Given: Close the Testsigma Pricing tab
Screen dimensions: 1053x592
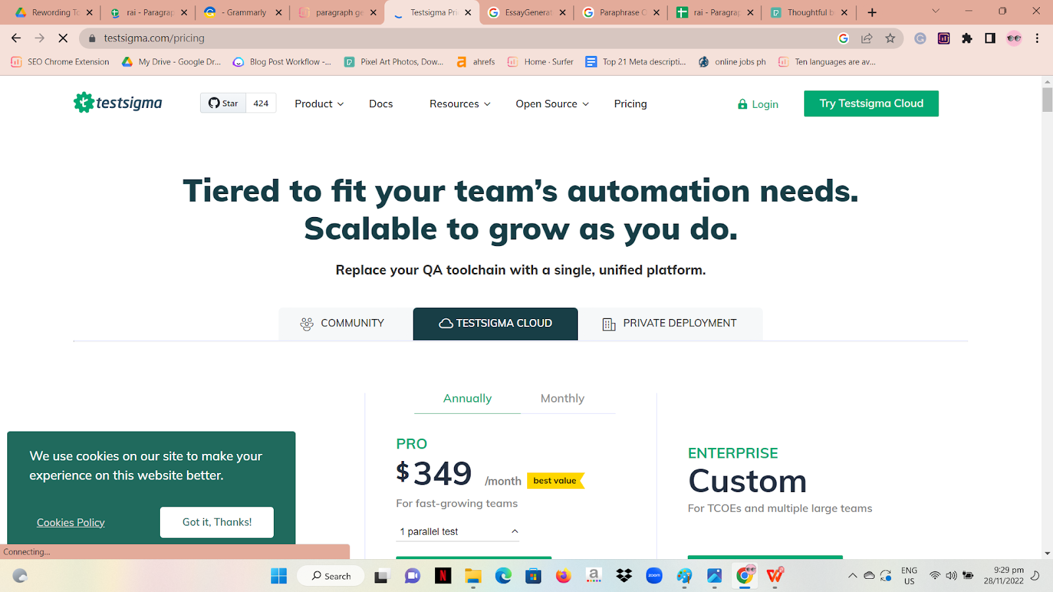Looking at the screenshot, I should pos(468,12).
